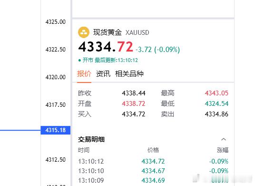Click the current price 4334.72 headline
This screenshot has height=186, width=255.
106,47
